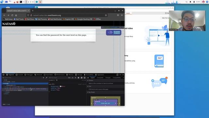Expand the background shorthand property arrow
This screenshot has height=118, width=209.
59,86
